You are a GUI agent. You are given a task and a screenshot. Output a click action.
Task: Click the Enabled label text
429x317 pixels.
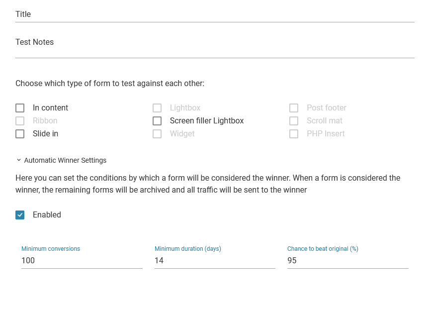47,215
